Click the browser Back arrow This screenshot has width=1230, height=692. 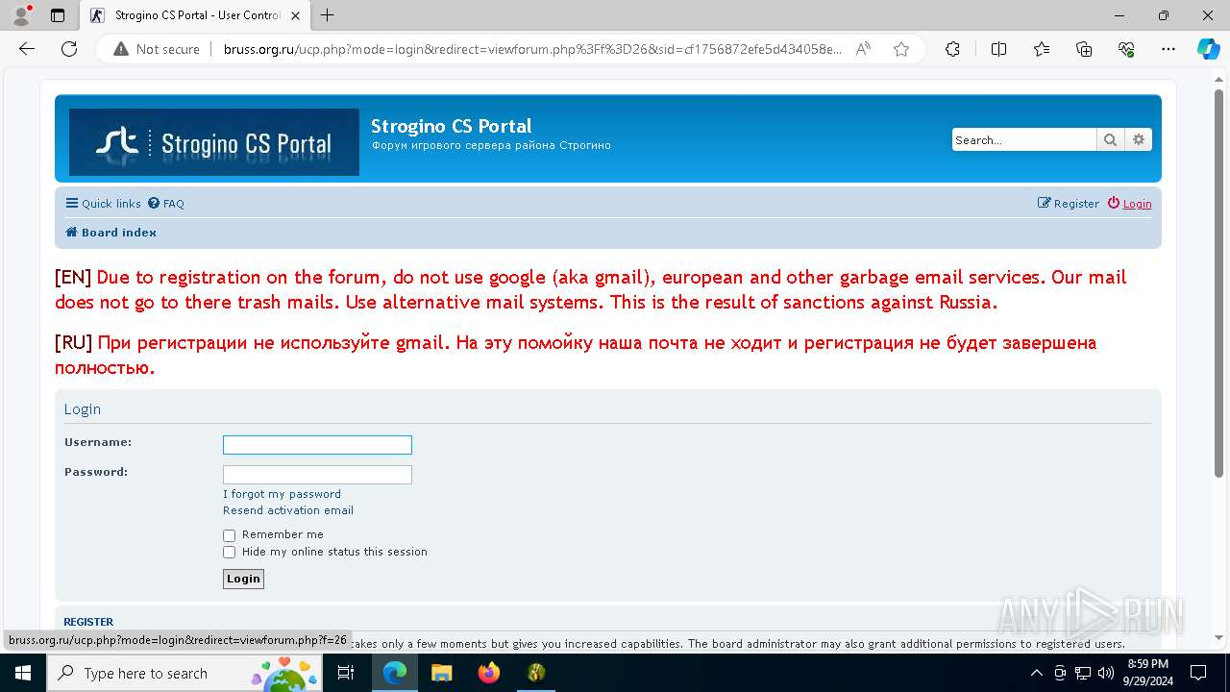tap(27, 49)
